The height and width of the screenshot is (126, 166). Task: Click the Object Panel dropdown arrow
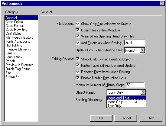(x=143, y=92)
